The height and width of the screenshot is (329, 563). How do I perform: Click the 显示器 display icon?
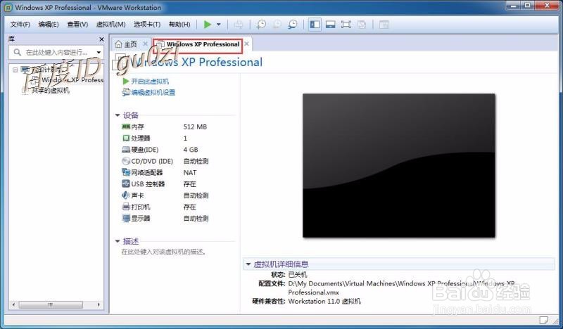pos(126,218)
